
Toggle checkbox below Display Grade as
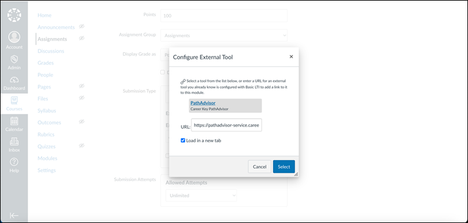pos(162,72)
